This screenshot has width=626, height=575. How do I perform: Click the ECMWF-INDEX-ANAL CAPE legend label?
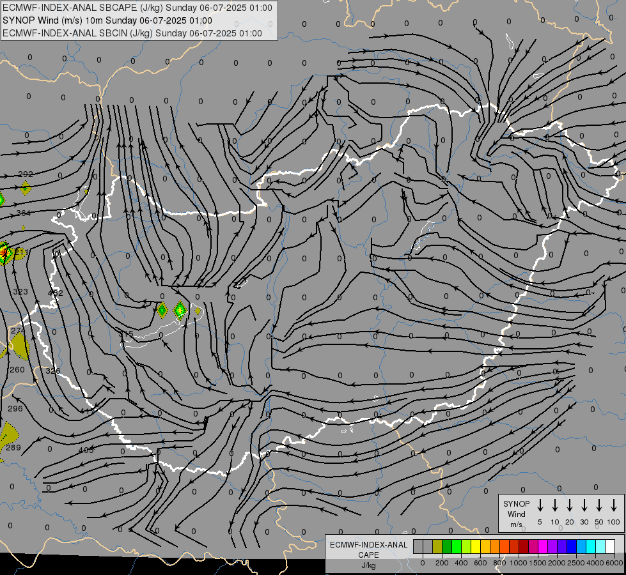tap(368, 555)
